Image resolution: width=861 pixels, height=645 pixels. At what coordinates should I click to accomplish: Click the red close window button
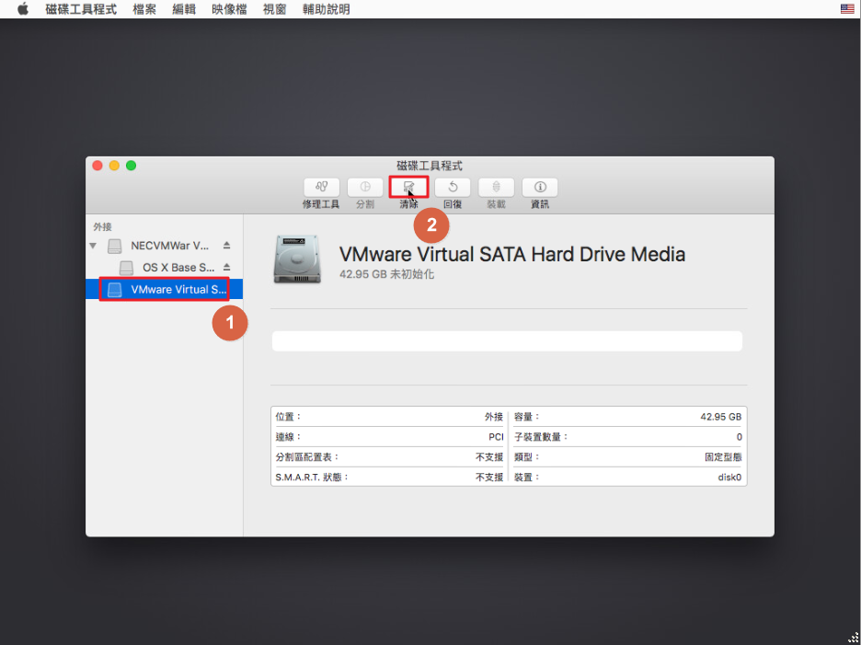tap(98, 166)
